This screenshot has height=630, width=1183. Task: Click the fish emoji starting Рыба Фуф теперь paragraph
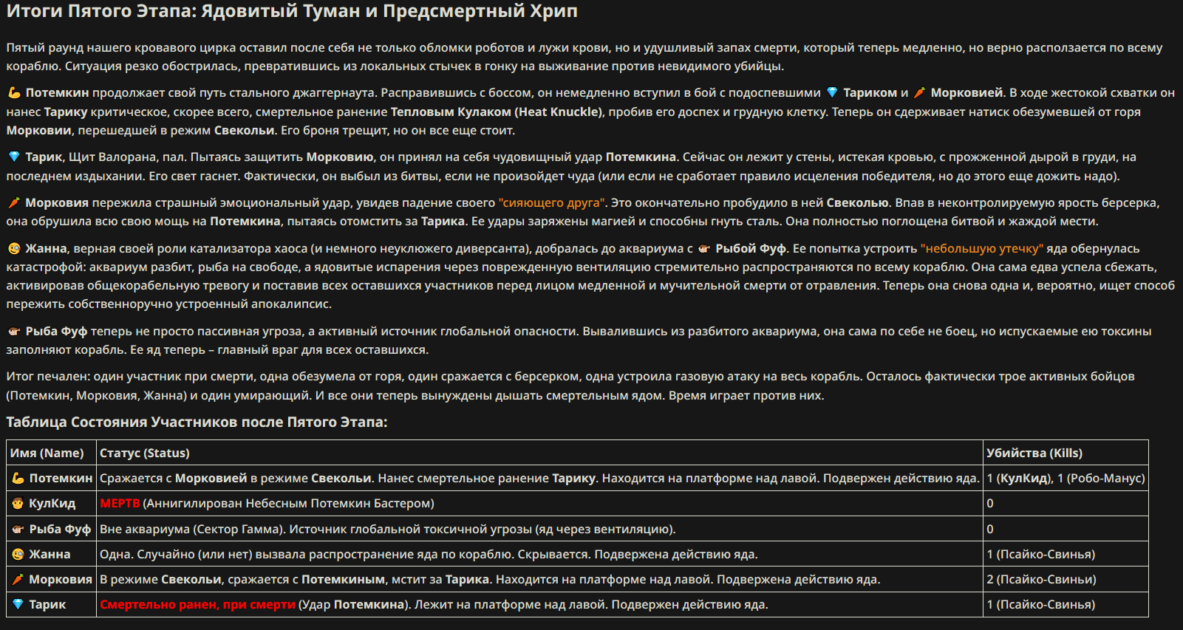coord(14,331)
